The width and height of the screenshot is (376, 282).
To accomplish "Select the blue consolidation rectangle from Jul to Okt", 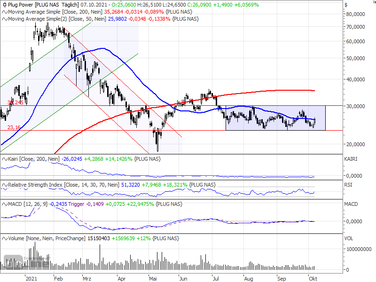I will (x=275, y=118).
